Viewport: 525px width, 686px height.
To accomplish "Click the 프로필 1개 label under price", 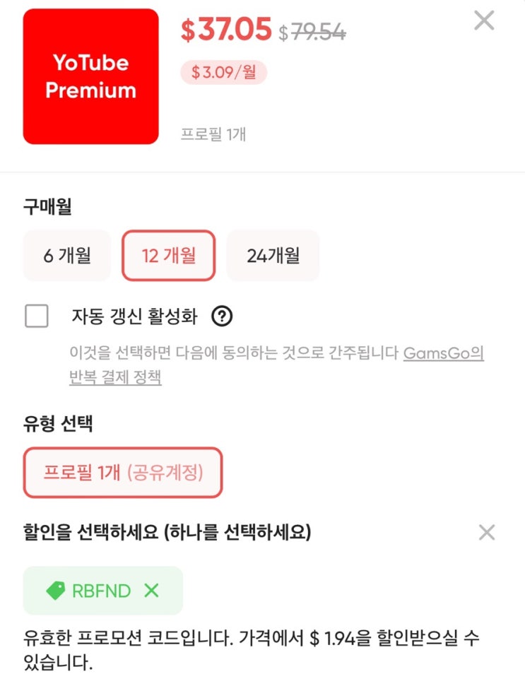I will (x=213, y=134).
